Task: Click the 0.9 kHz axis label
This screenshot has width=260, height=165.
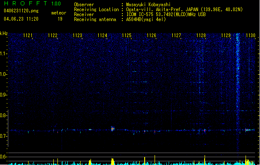Action: click(x=3, y=95)
